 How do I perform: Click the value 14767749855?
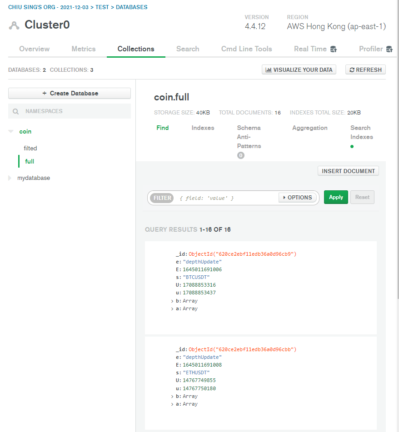199,380
